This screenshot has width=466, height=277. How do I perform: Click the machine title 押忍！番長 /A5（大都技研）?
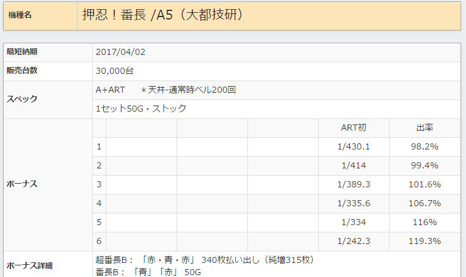(163, 15)
